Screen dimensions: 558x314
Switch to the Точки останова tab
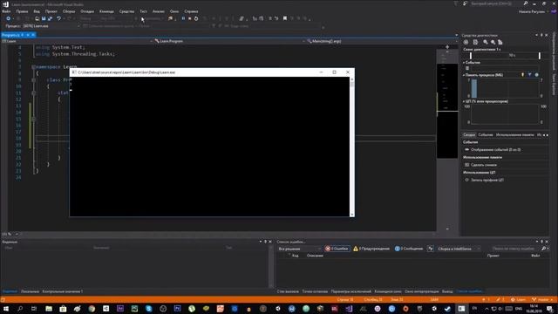[x=315, y=291]
